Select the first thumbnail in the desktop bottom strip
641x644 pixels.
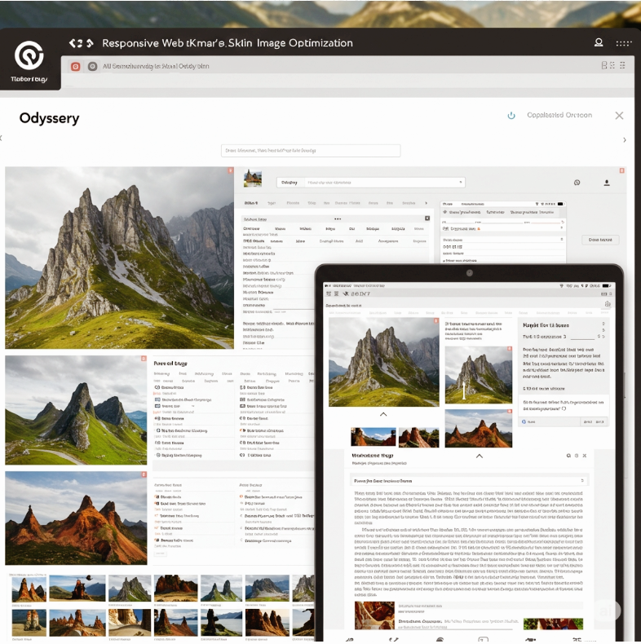point(29,589)
